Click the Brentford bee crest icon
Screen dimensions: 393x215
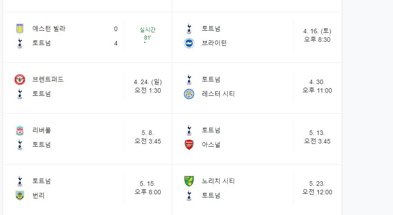pyautogui.click(x=20, y=80)
